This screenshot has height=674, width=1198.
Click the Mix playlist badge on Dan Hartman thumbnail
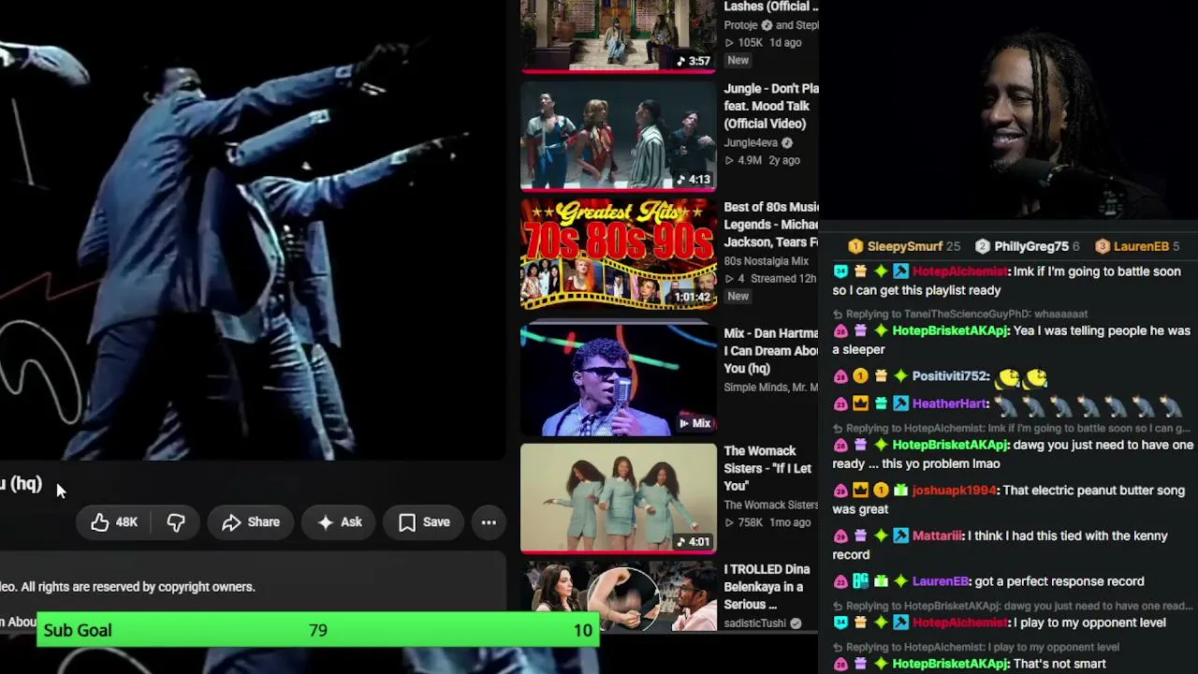(694, 423)
